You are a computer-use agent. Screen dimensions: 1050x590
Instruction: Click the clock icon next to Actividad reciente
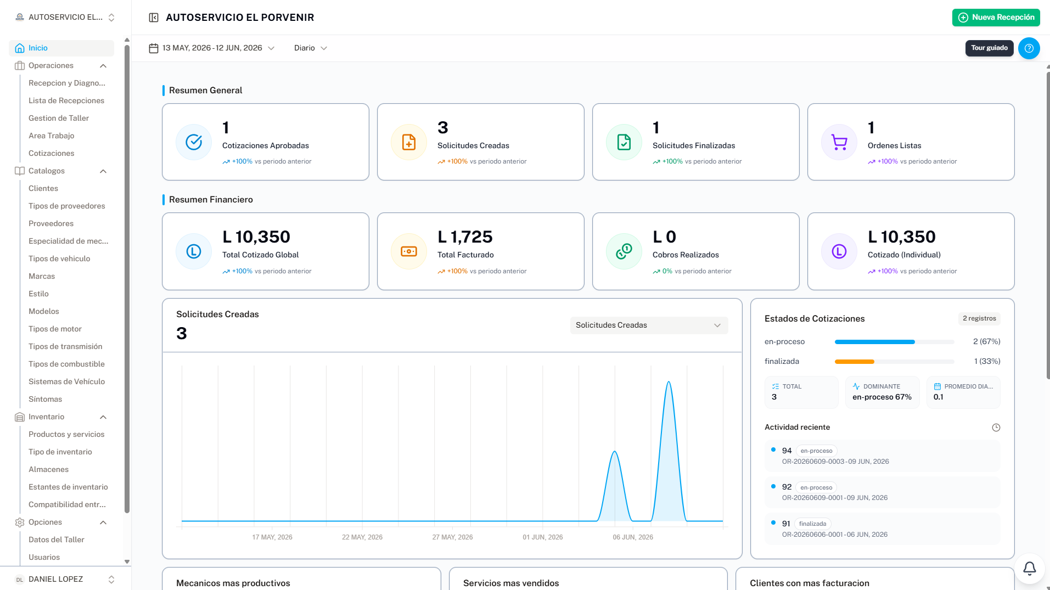996,428
